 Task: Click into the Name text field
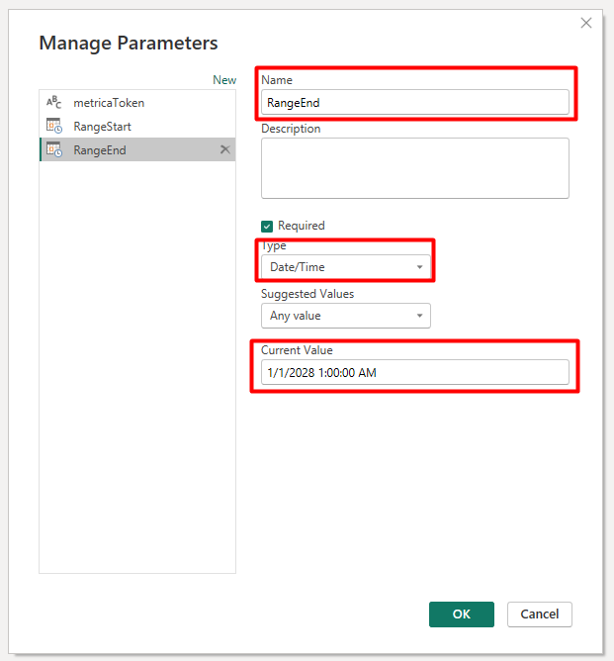[415, 102]
